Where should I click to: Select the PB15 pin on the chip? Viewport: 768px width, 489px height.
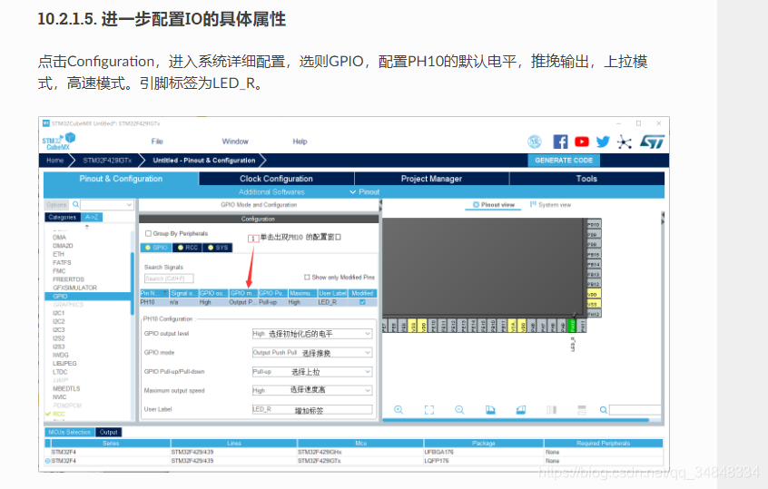[594, 255]
